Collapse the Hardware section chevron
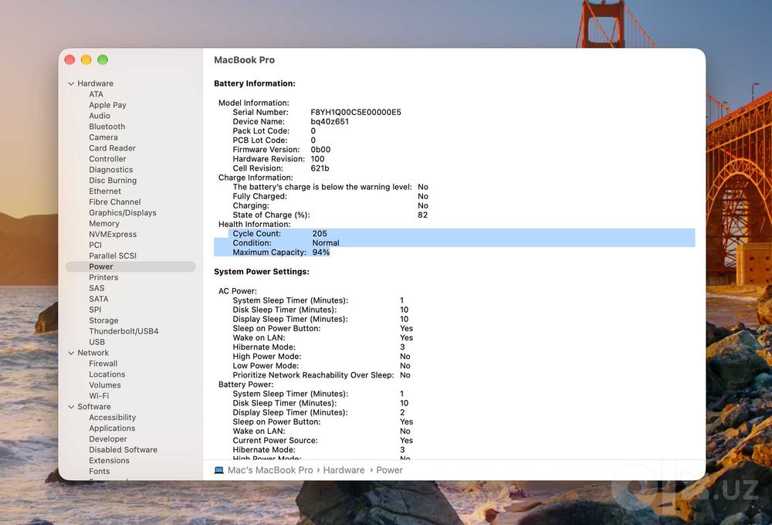This screenshot has width=772, height=525. point(71,83)
